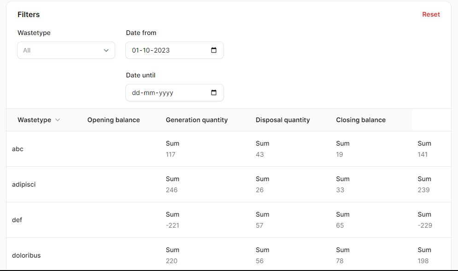
Task: Click the chevron on the Wastetype filter
Action: 106,50
